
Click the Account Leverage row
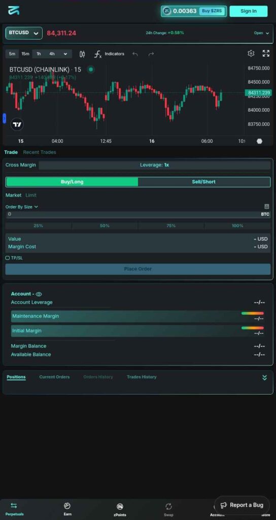[138, 303]
